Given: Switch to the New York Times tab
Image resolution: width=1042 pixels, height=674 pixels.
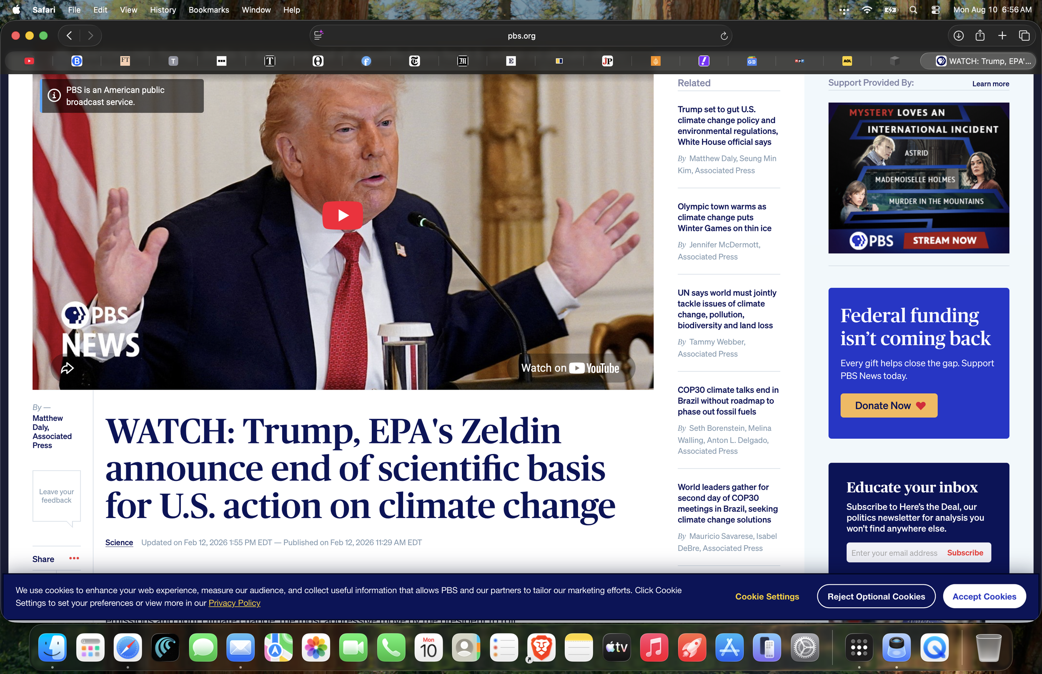Looking at the screenshot, I should point(415,61).
